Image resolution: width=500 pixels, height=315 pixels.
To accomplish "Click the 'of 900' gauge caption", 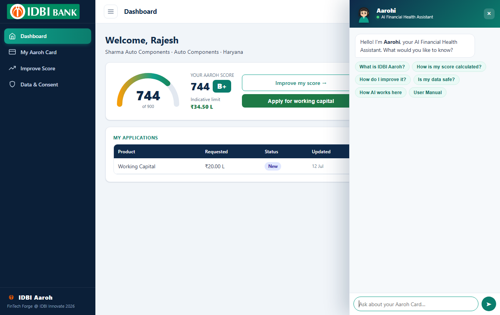I will click(148, 106).
